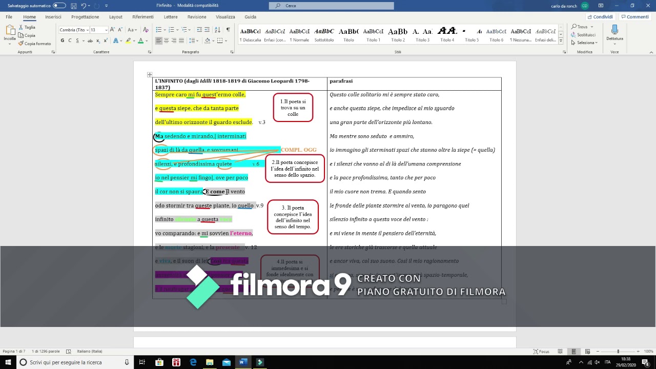
Task: Toggle underline S formatting
Action: click(76, 40)
